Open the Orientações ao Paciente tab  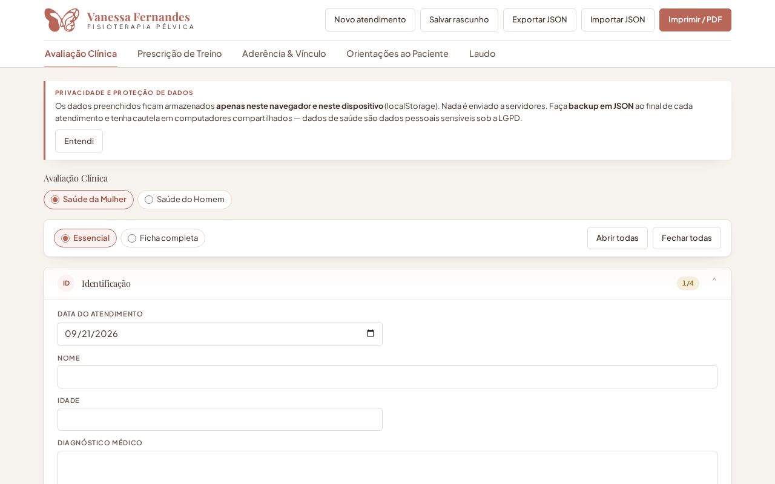click(x=397, y=54)
